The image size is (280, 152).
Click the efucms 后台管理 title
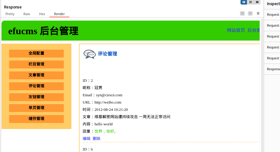pos(43,31)
